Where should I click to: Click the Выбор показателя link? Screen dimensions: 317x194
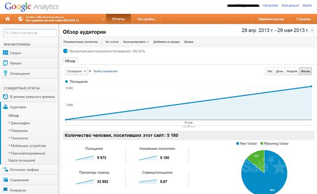click(106, 71)
